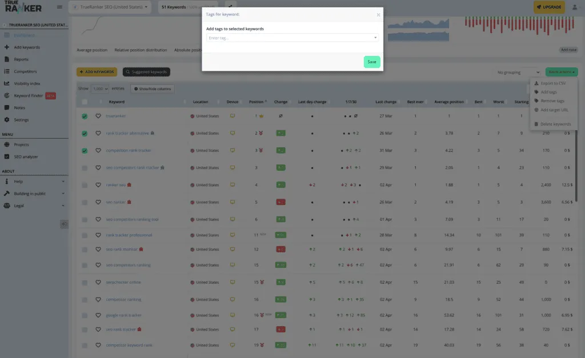The height and width of the screenshot is (358, 585).
Task: Click sidebar collapse settings icon
Action: [64, 224]
